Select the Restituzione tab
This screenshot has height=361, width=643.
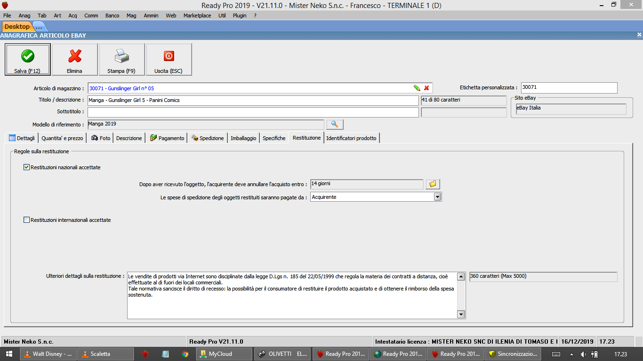[x=306, y=138]
